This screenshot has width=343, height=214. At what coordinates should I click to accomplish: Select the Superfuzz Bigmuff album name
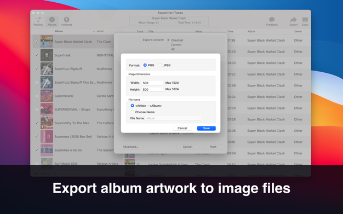click(x=68, y=68)
